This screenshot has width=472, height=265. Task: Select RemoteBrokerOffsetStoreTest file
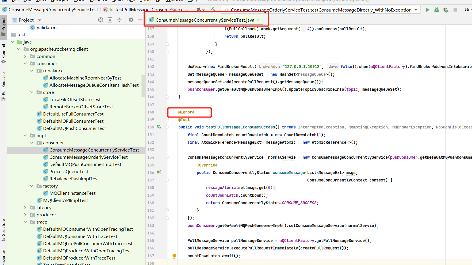(81, 107)
